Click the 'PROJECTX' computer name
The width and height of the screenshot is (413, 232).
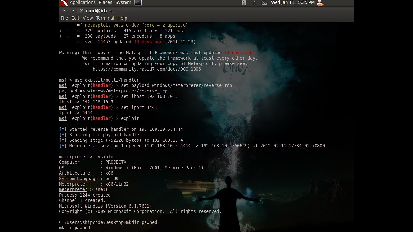(x=116, y=162)
